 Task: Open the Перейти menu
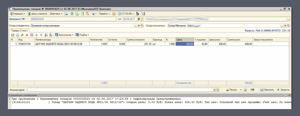coord(104,14)
